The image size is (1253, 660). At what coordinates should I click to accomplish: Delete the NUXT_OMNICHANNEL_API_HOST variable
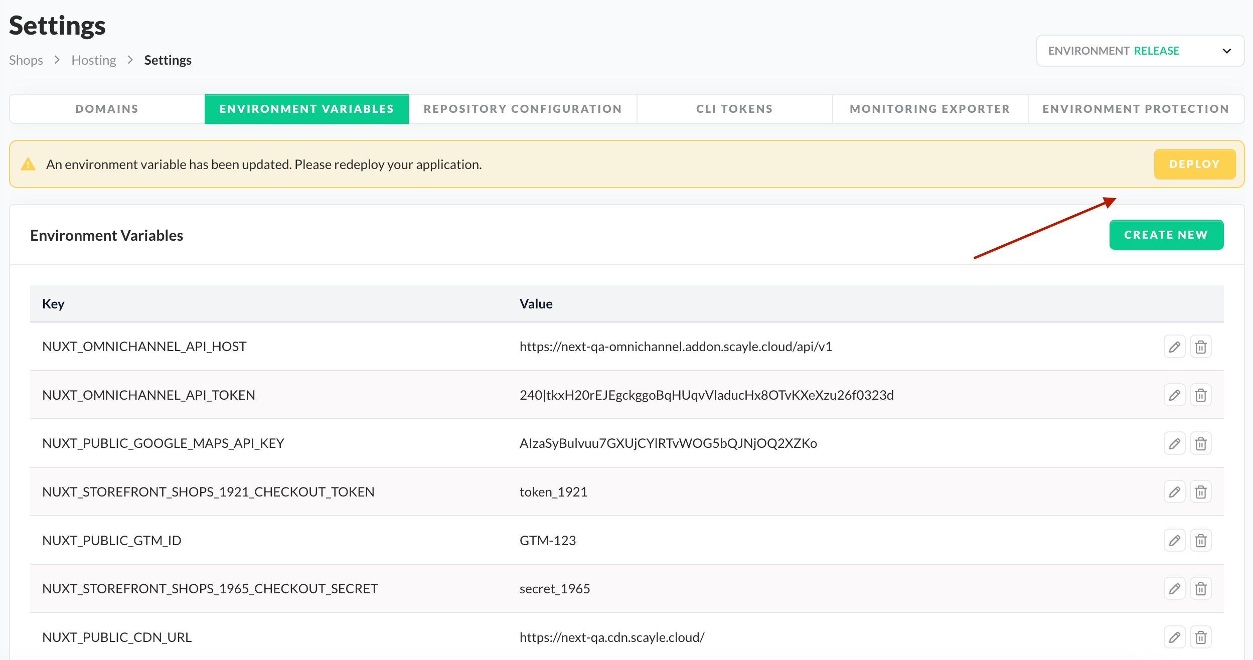[1200, 347]
